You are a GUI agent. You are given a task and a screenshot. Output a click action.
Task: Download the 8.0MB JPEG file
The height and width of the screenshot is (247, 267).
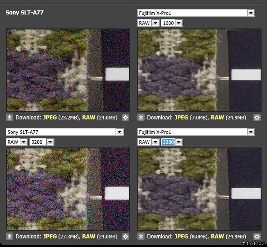point(181,236)
